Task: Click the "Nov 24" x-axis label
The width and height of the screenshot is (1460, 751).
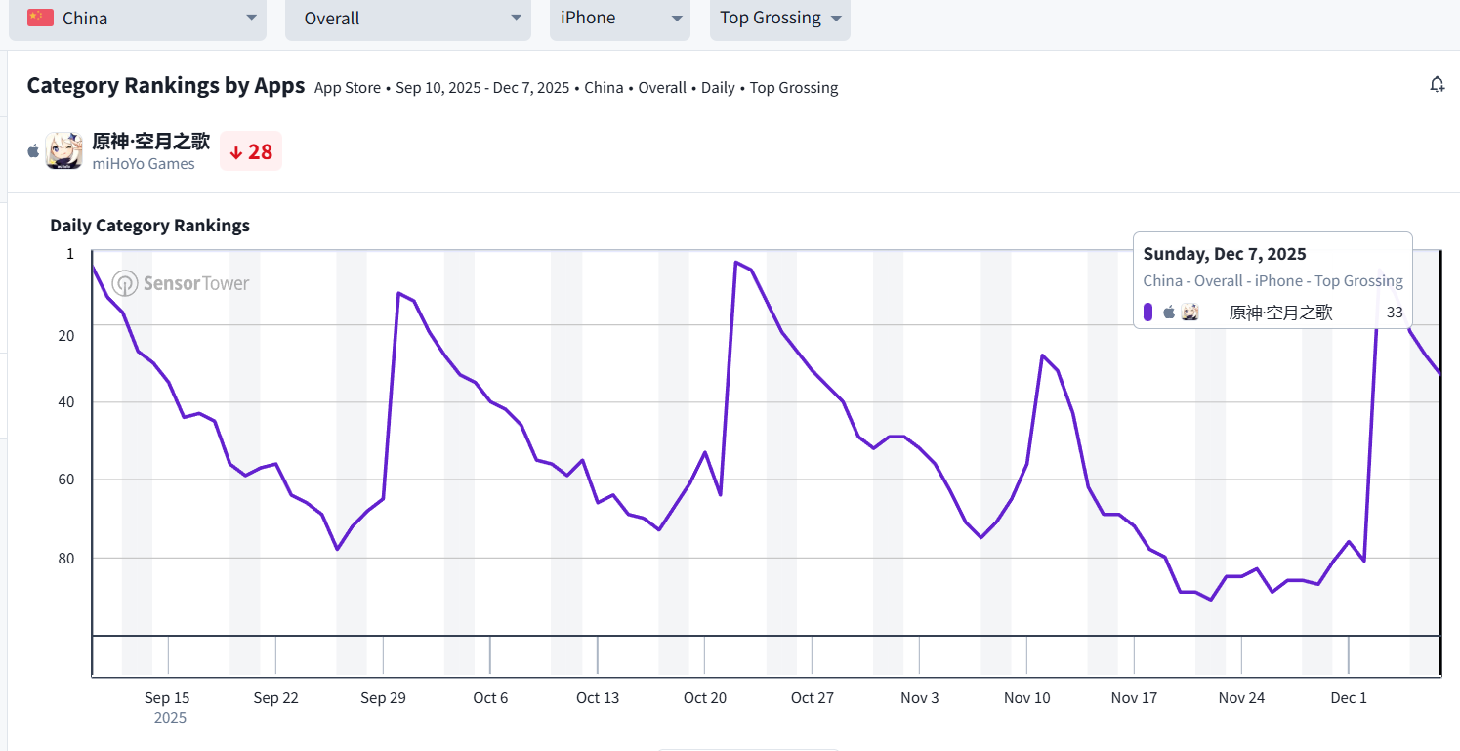Action: tap(1241, 698)
